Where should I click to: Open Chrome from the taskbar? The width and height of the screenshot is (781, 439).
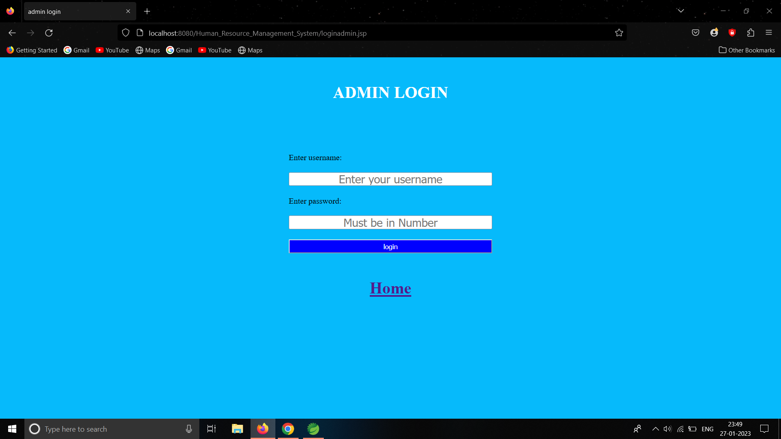[288, 429]
